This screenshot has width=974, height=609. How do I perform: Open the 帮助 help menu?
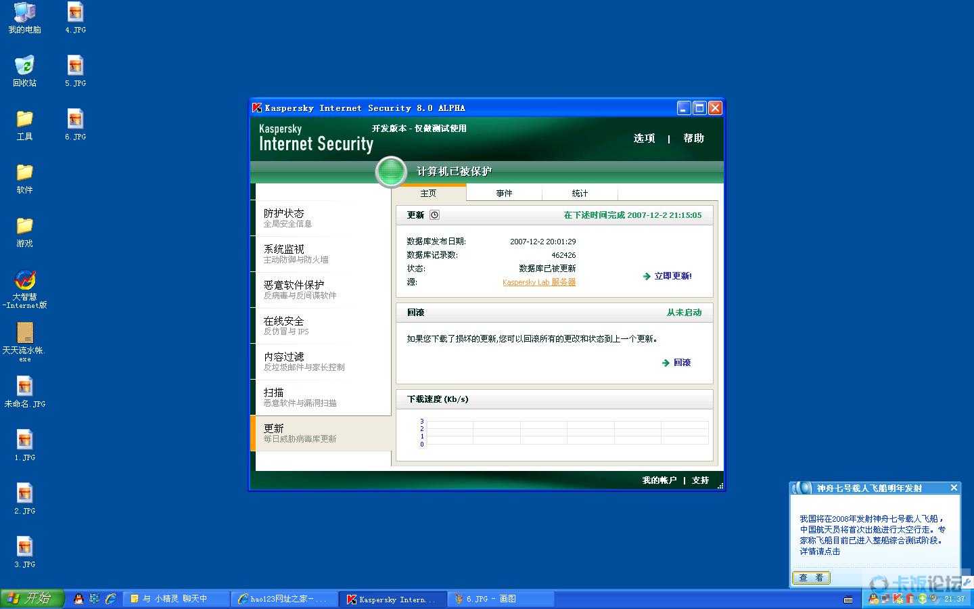click(x=694, y=138)
